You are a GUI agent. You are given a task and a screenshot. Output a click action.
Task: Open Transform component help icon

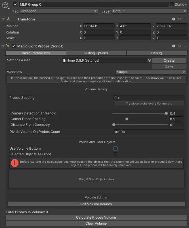pyautogui.click(x=174, y=19)
